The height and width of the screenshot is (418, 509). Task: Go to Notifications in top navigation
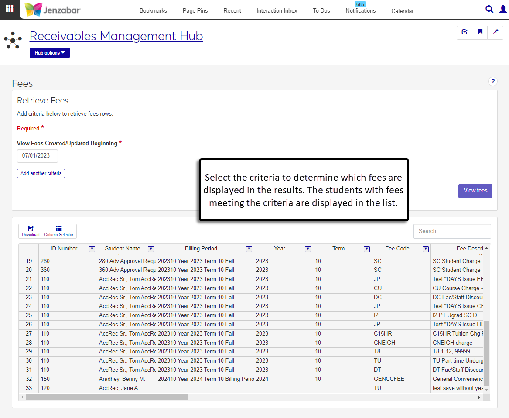tap(360, 10)
